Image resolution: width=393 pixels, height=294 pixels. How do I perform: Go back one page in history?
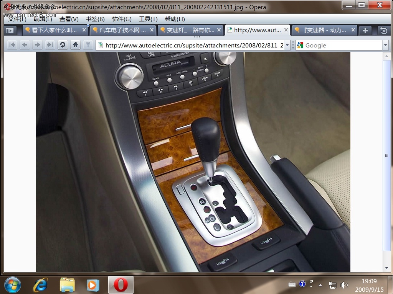25,45
